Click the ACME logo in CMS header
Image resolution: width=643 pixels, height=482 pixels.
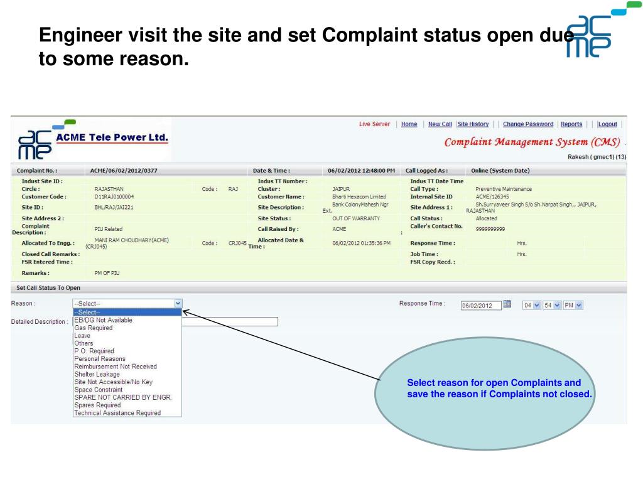pyautogui.click(x=35, y=145)
